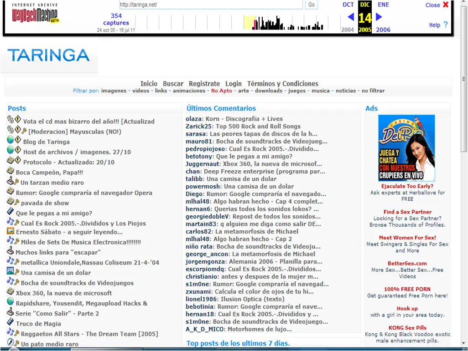Click icon beside Truco de Magia
Viewport: 468px width, 351px height.
tap(10, 322)
